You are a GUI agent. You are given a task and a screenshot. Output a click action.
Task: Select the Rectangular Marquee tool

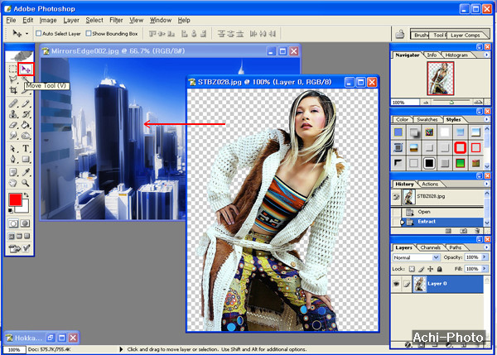pos(13,70)
